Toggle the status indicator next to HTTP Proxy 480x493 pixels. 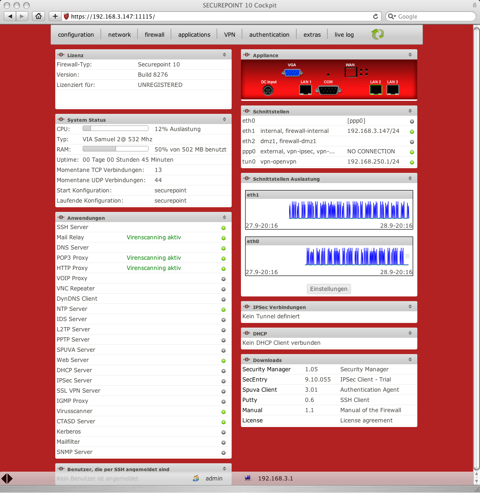pyautogui.click(x=223, y=269)
